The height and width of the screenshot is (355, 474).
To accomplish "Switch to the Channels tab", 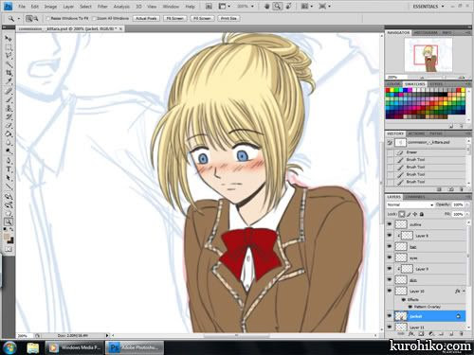I will tap(415, 197).
